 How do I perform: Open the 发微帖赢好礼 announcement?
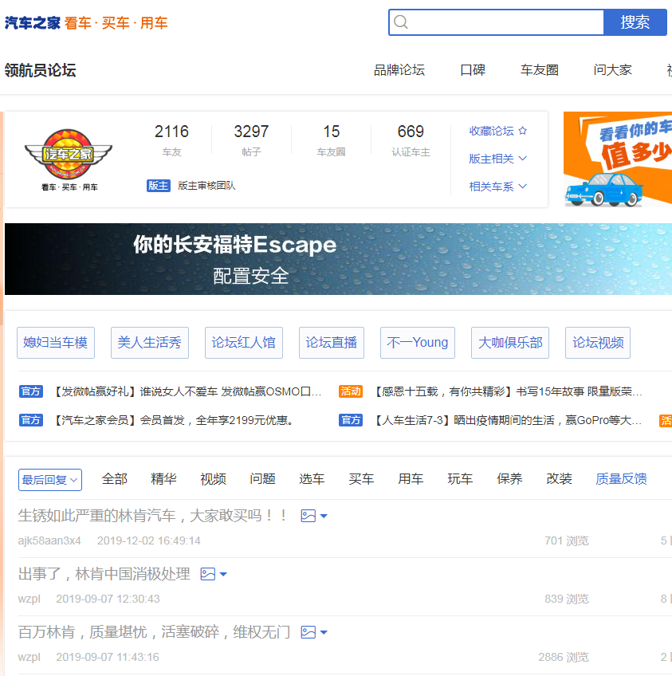pos(187,391)
